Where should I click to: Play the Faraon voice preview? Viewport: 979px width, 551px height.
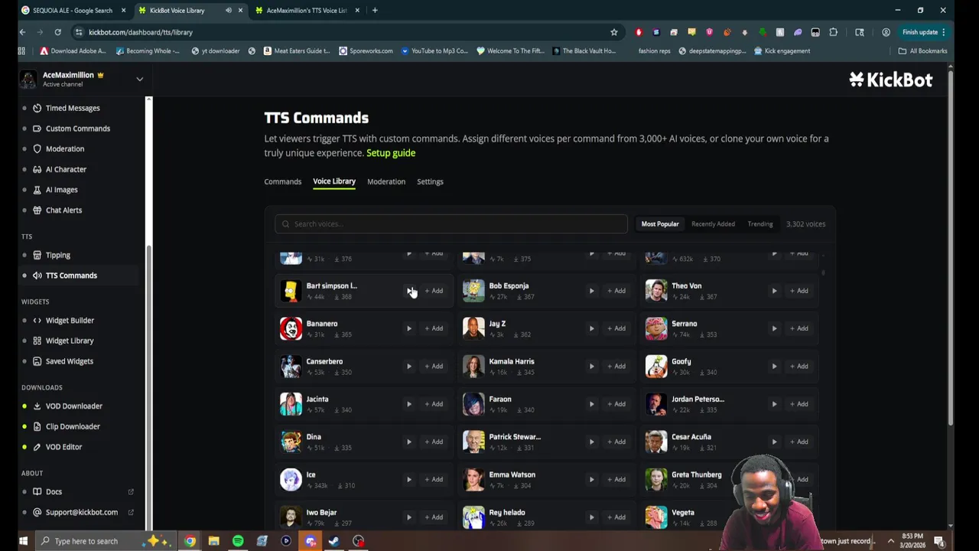591,404
